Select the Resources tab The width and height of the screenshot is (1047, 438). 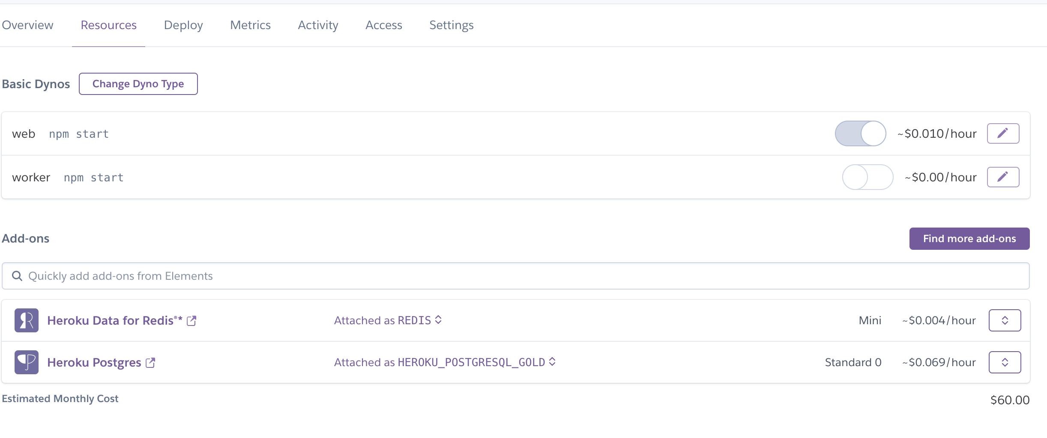(x=108, y=25)
